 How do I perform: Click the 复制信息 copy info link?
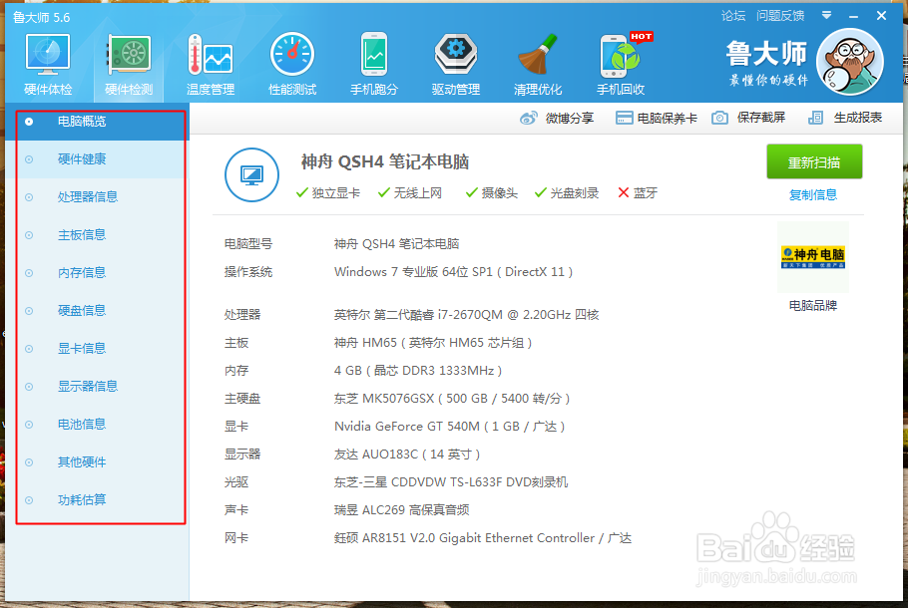(x=813, y=195)
